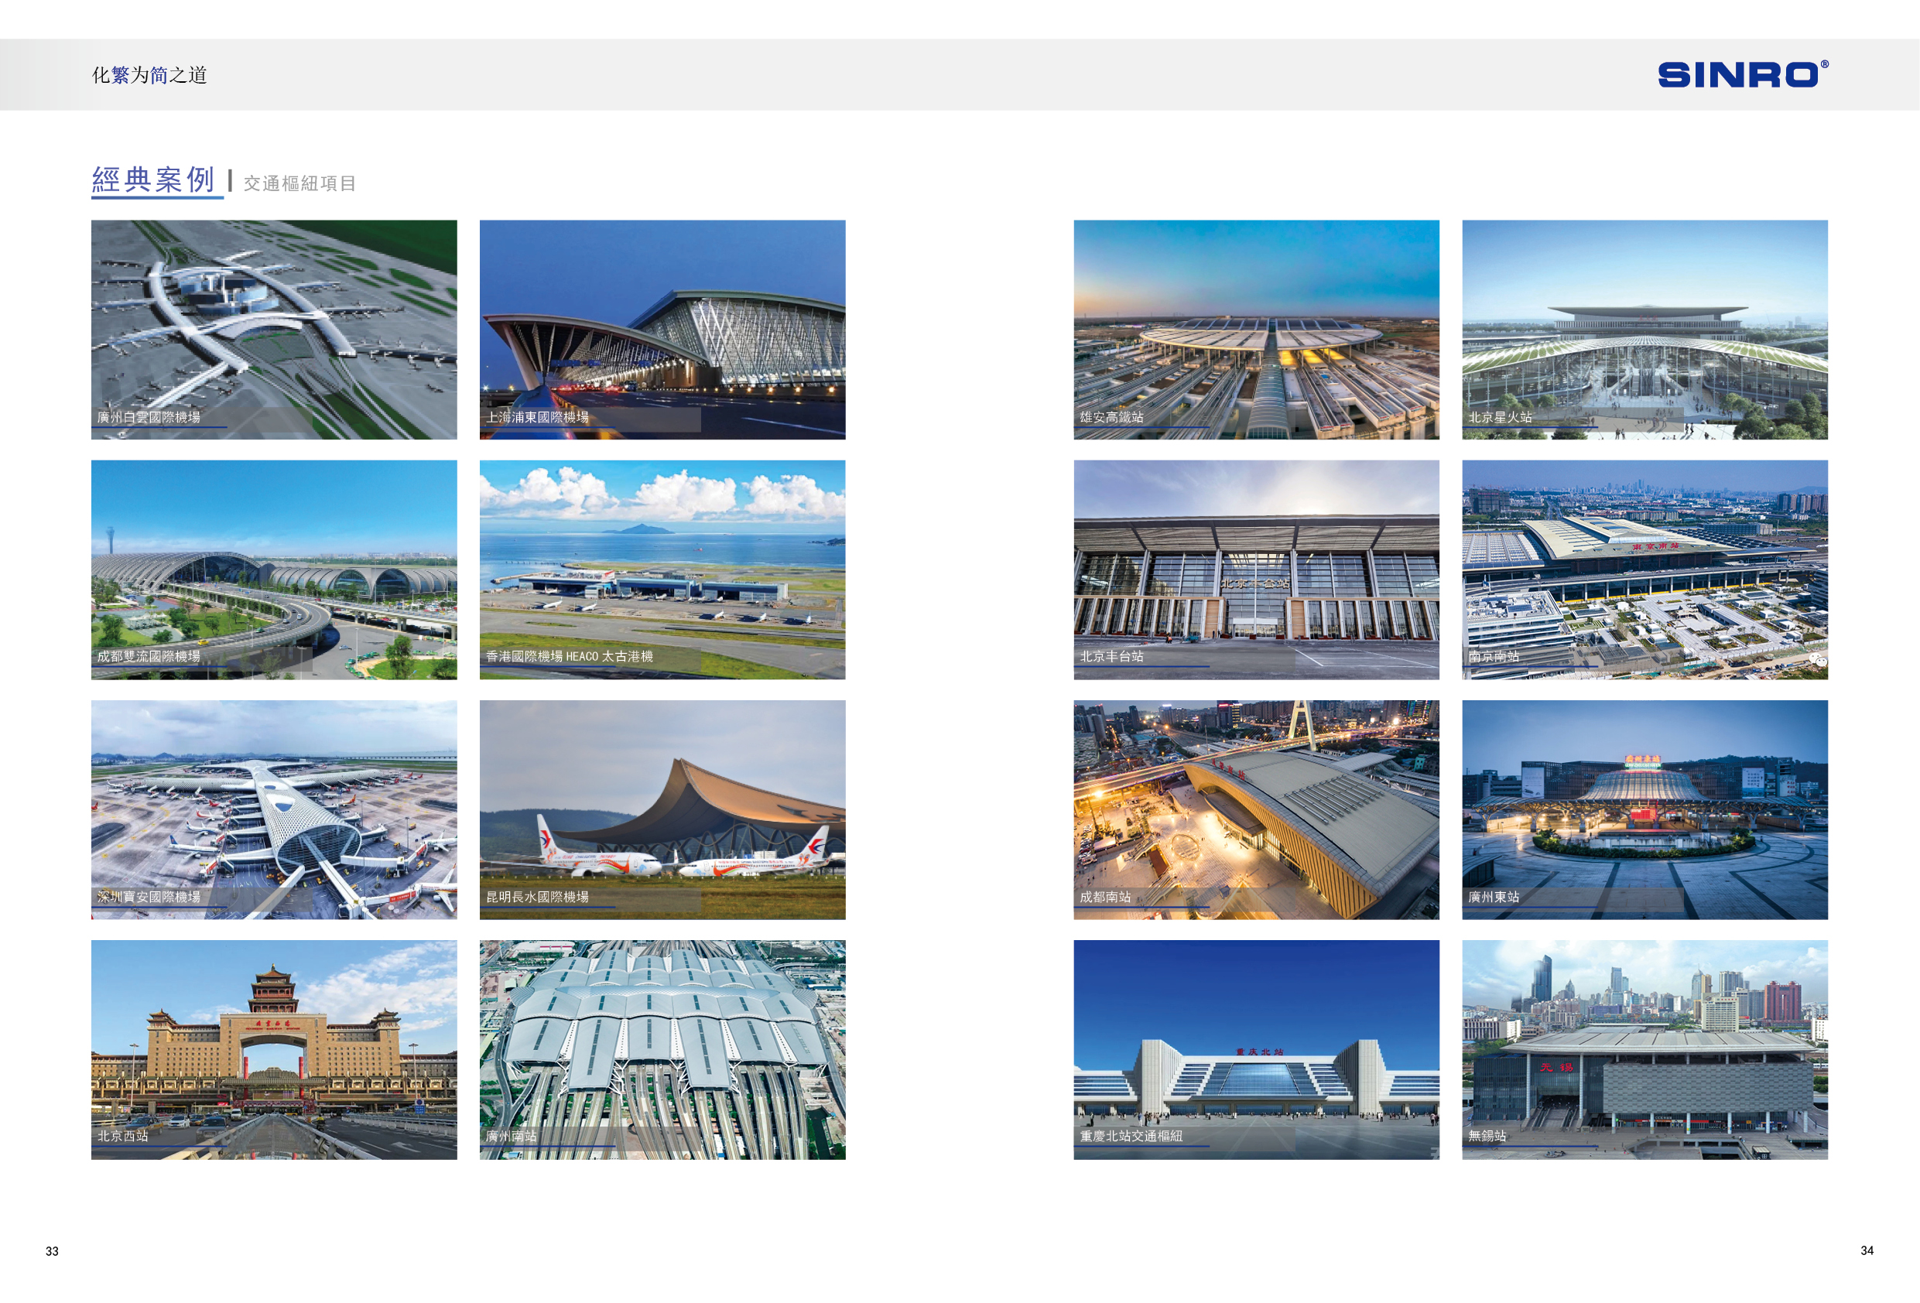Open the 廣州白雲國際機場 photo
The height and width of the screenshot is (1303, 1920).
273,329
